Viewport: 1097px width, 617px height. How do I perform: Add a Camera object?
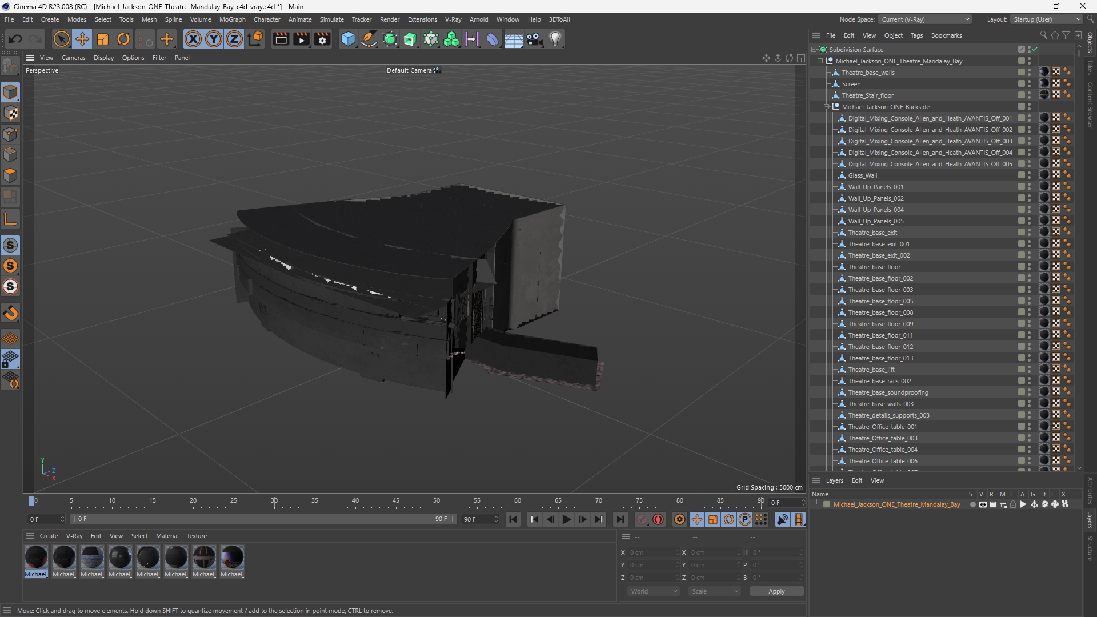click(535, 39)
